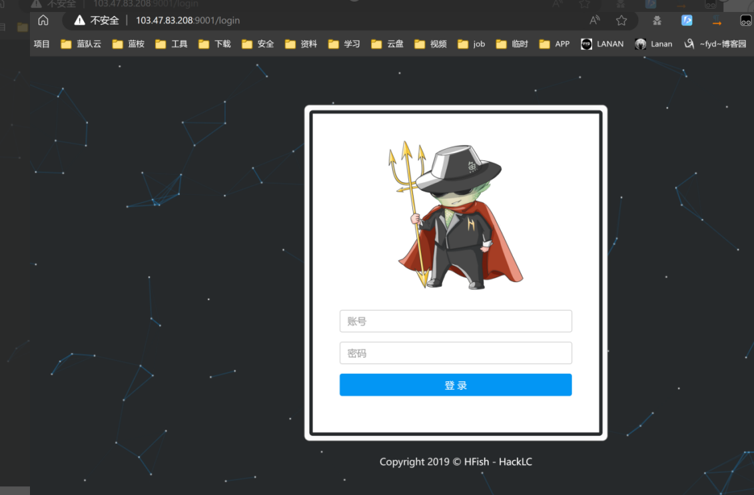Click the 账号 username input field
This screenshot has width=754, height=495.
(456, 321)
